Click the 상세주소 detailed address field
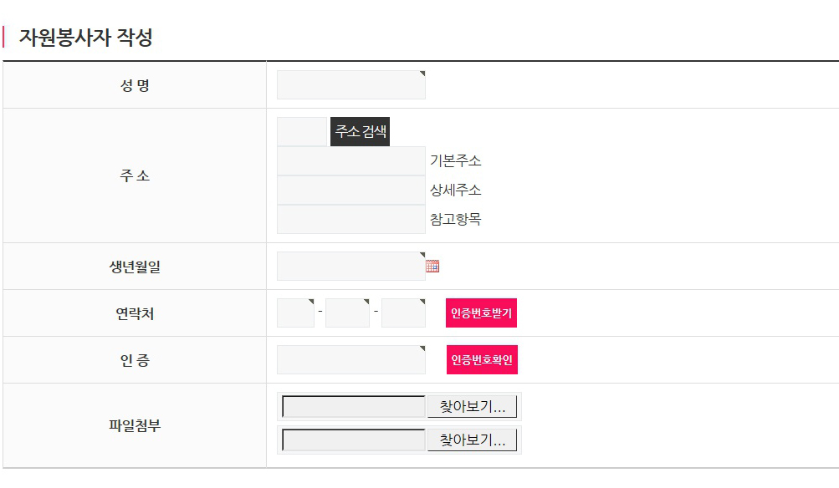 pos(351,190)
